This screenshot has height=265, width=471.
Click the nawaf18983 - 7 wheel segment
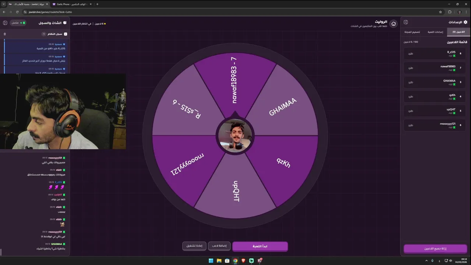pyautogui.click(x=235, y=79)
